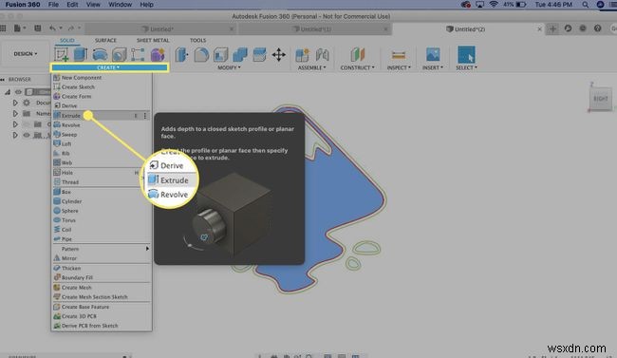Click the Move/Copy arrows icon

pos(278,55)
